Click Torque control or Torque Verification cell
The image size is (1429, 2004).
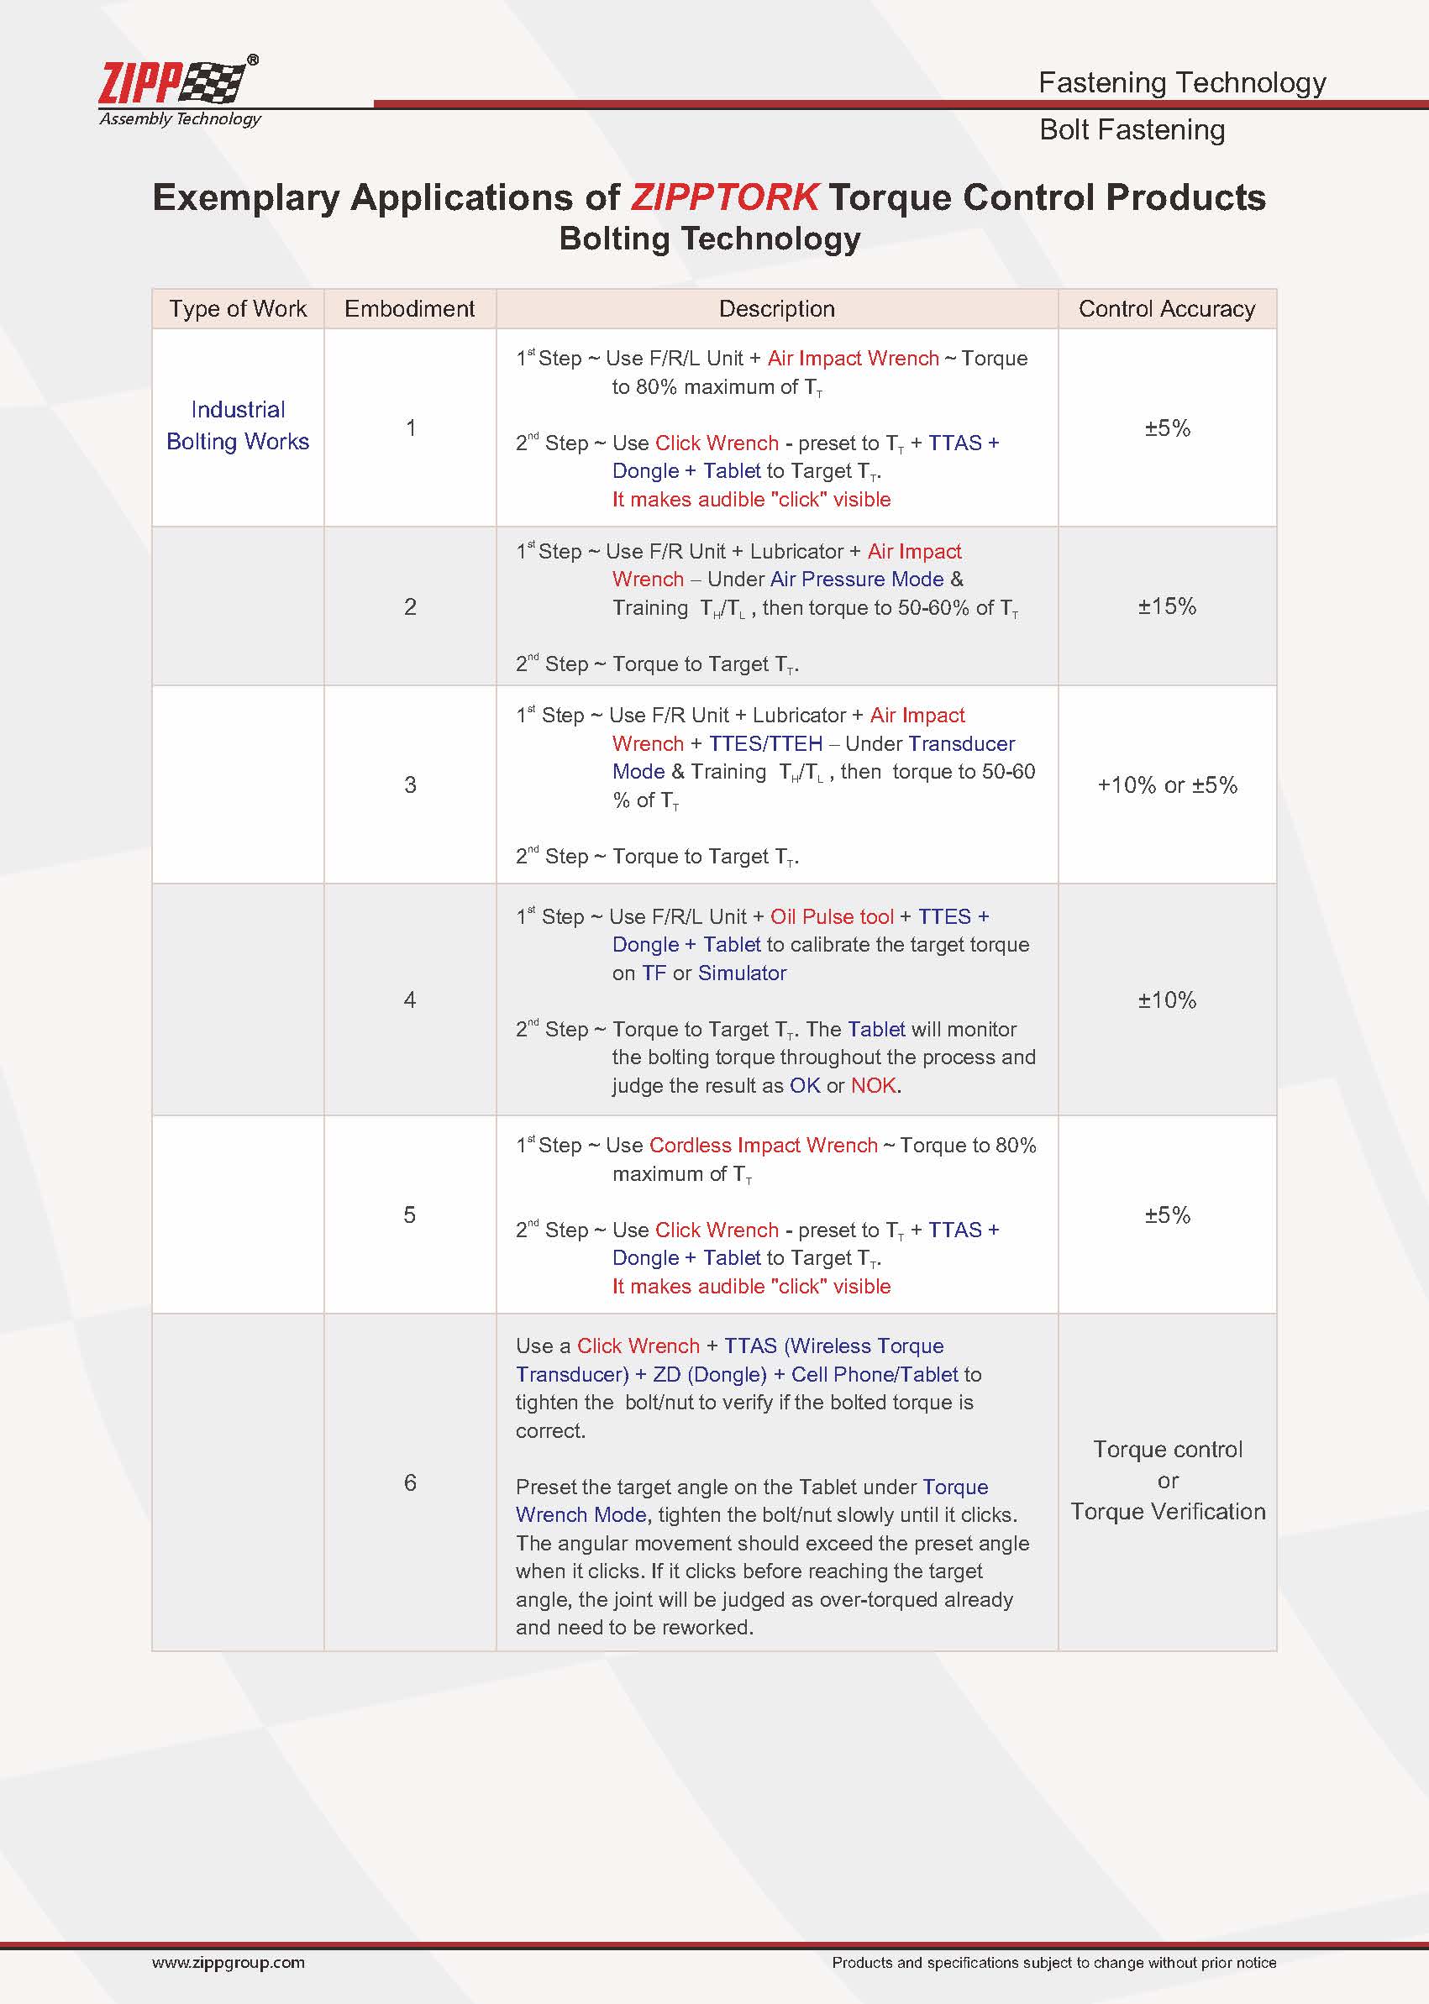[x=1167, y=1481]
